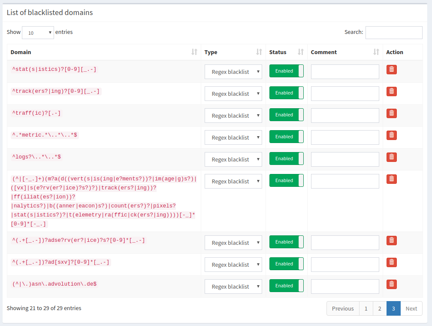Edit comment for ^logs? row

click(345, 159)
